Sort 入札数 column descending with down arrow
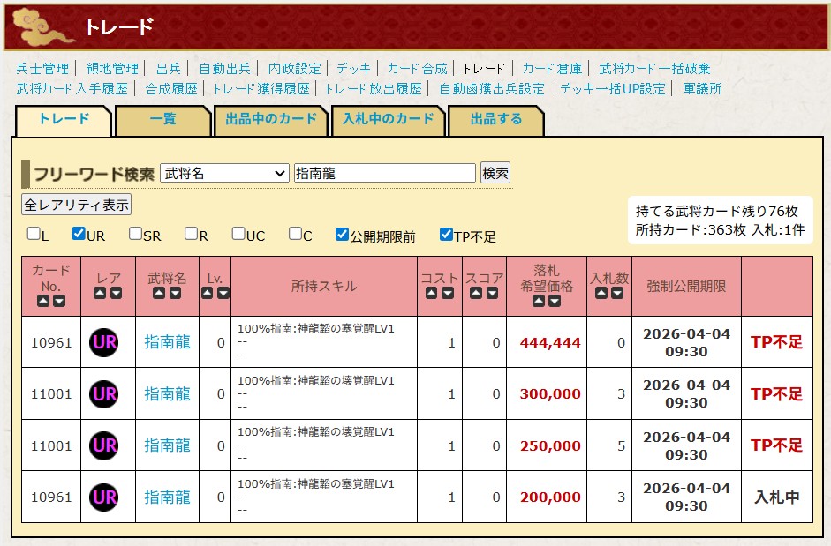The image size is (831, 546). (x=617, y=293)
